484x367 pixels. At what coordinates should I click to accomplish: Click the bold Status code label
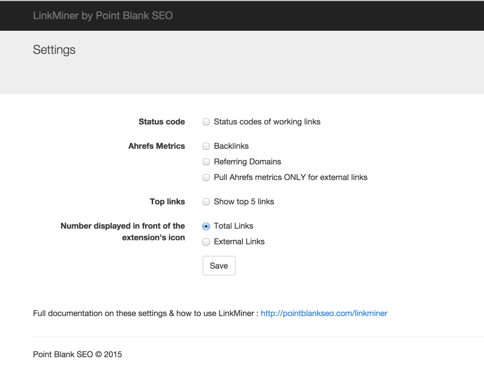tap(162, 122)
